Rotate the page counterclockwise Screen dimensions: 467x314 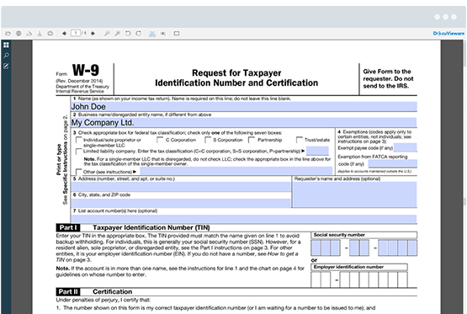pyautogui.click(x=128, y=34)
